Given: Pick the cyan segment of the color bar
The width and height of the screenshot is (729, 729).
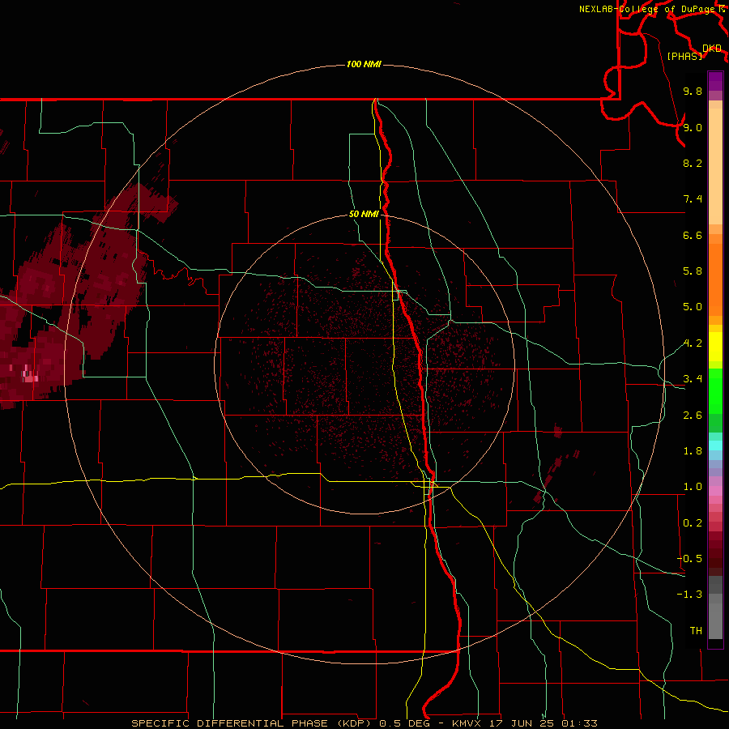Looking at the screenshot, I should click(x=715, y=446).
